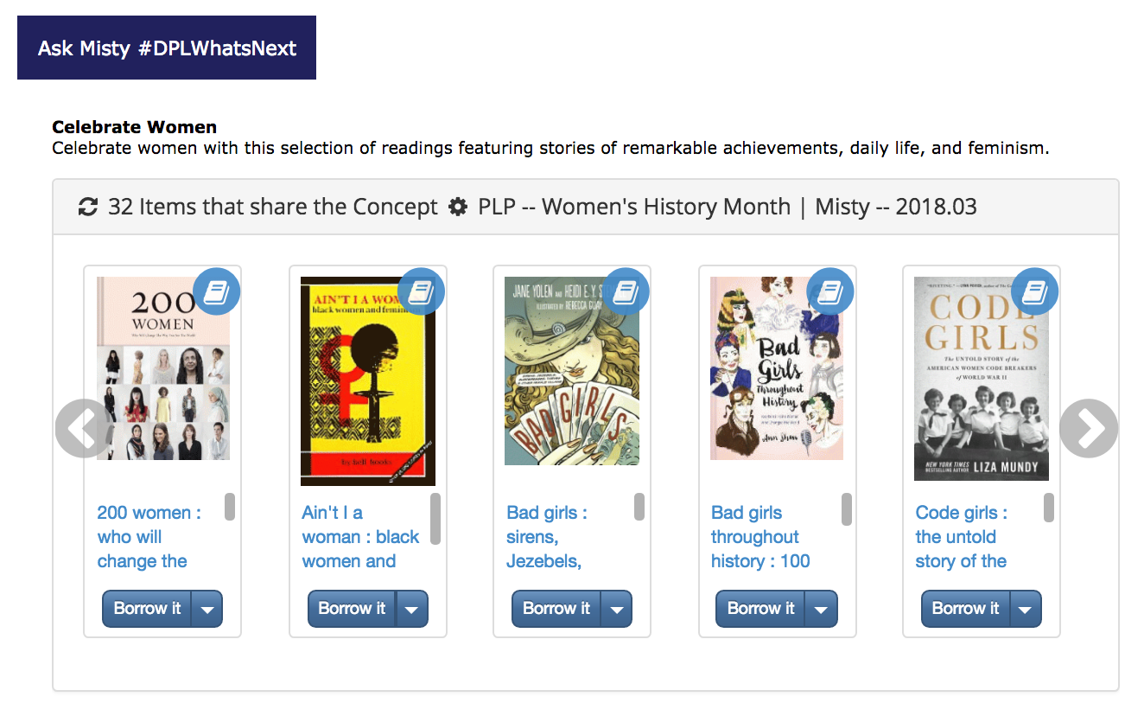Select the Ask Misty #DPLWhatsNext banner

pyautogui.click(x=166, y=48)
